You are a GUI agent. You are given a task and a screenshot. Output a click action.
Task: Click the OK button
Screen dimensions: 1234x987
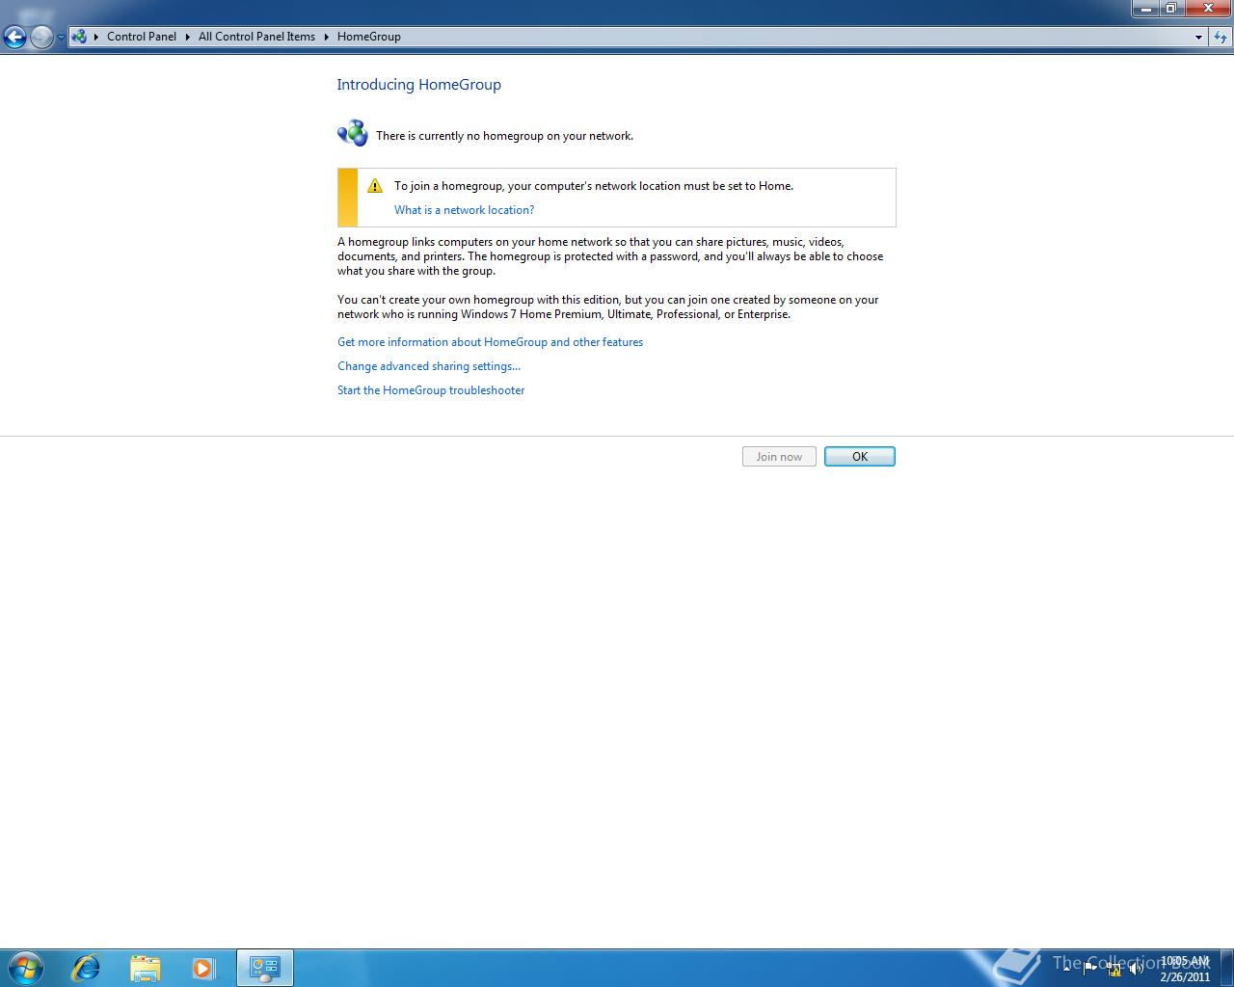860,457
